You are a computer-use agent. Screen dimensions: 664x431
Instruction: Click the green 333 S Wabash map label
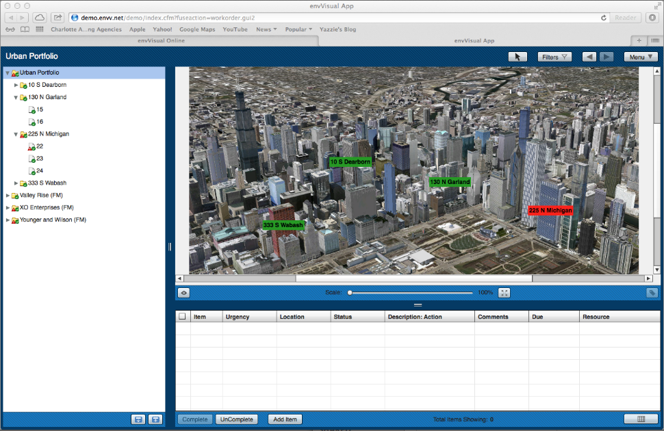tap(283, 225)
